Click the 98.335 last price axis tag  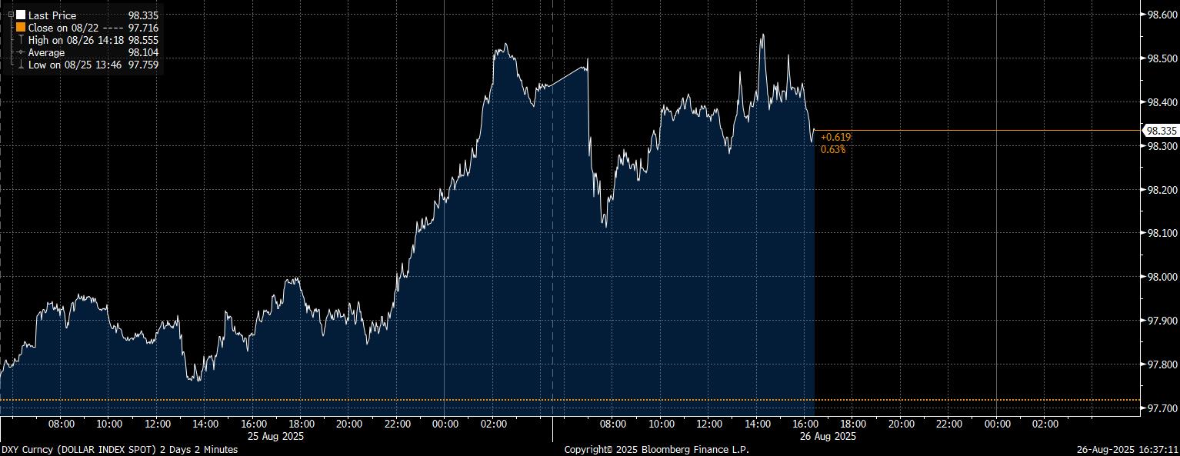click(x=1160, y=131)
